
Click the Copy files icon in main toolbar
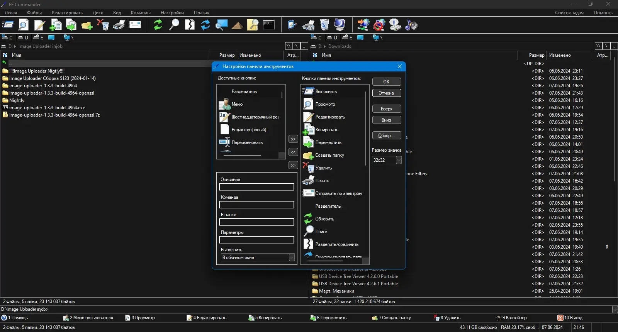pyautogui.click(x=56, y=25)
